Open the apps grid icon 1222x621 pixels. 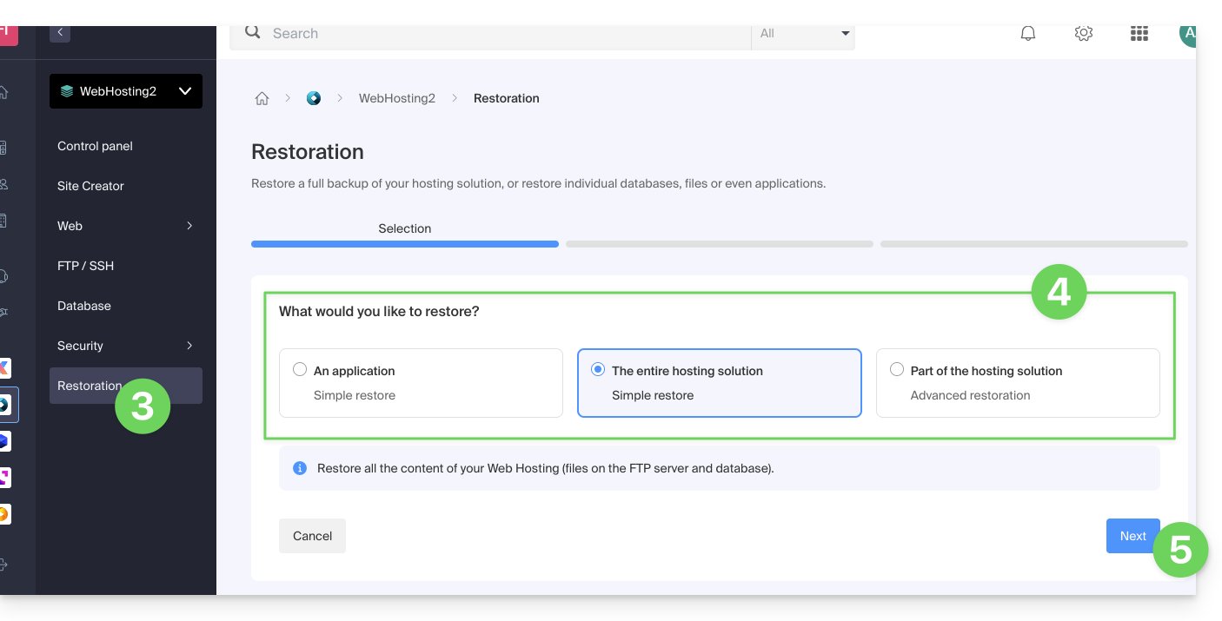[x=1139, y=34]
